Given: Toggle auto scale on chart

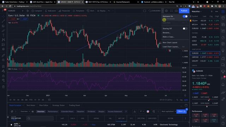Looking at the screenshot, I should click(186, 100).
